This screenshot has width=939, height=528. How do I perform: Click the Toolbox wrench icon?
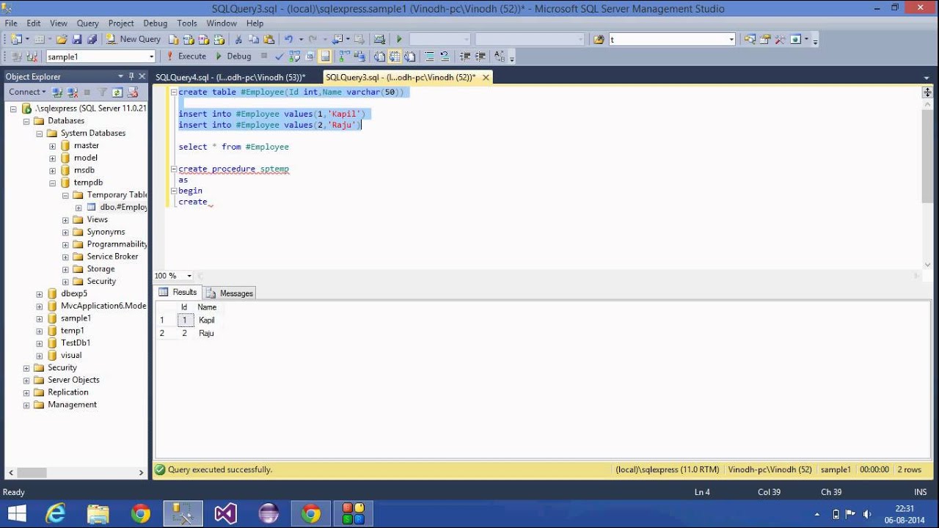point(781,40)
